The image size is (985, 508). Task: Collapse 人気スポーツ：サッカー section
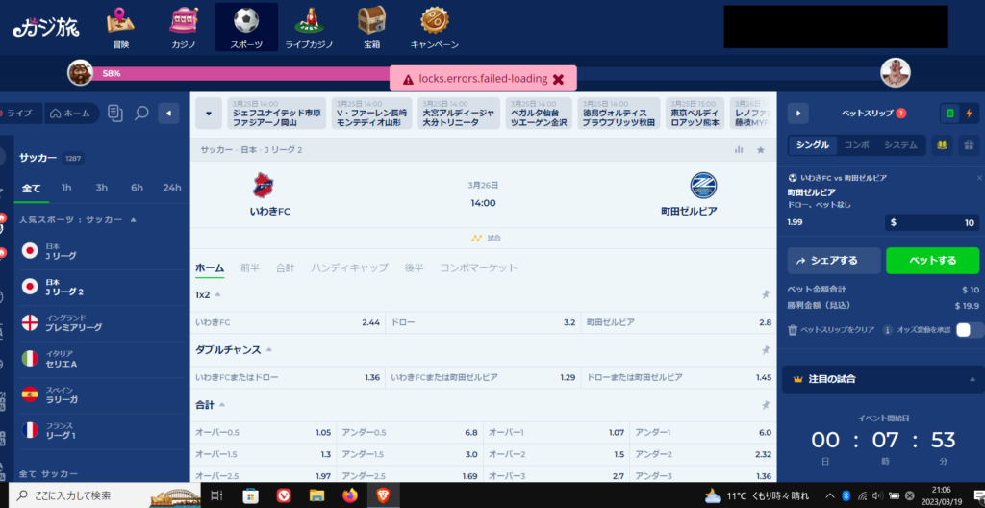pos(133,220)
